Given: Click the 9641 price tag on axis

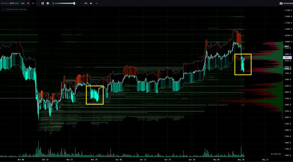Looking at the screenshot, I should coord(287,46).
